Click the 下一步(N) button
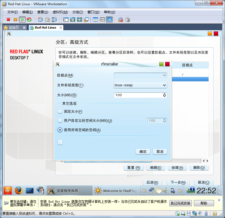This screenshot has height=218, width=225. [x=178, y=183]
